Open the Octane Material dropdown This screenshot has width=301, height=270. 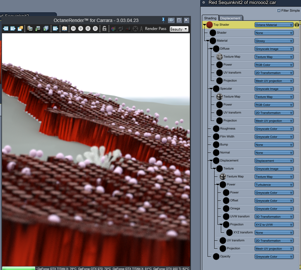[274, 25]
